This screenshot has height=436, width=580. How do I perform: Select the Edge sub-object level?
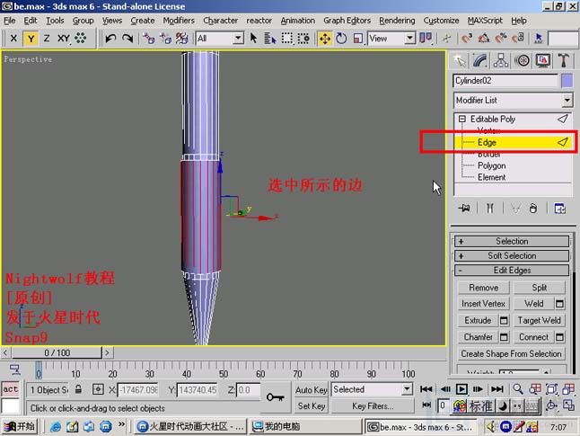pos(487,142)
